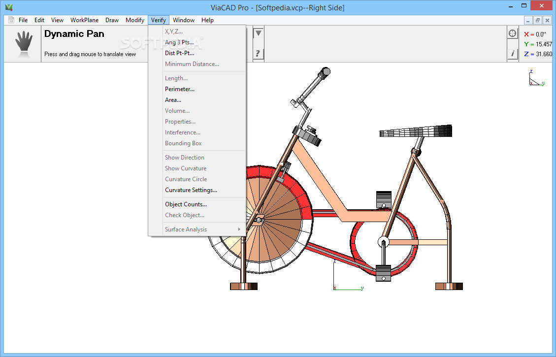This screenshot has height=357, width=556.
Task: Open the Window menu
Action: tap(183, 20)
